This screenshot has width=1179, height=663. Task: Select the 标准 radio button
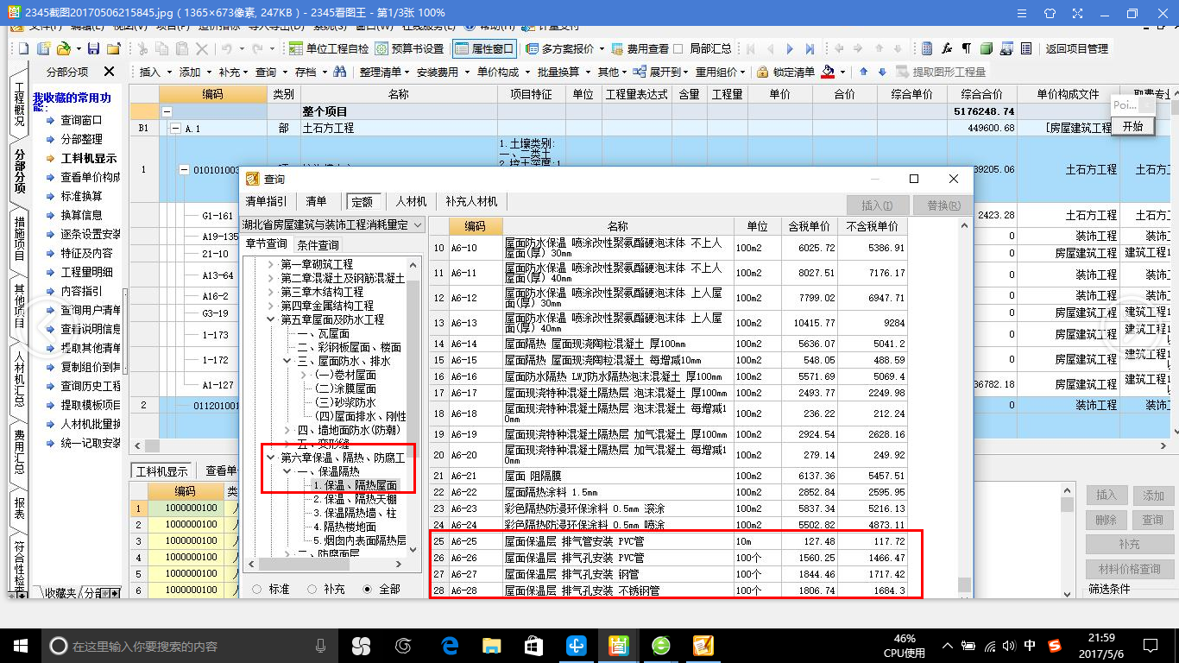point(257,589)
